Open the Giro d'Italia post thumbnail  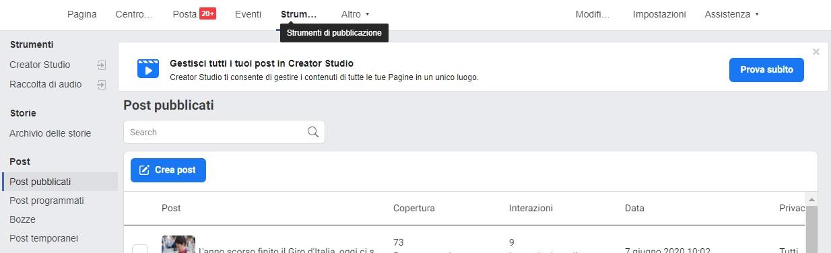click(x=178, y=244)
